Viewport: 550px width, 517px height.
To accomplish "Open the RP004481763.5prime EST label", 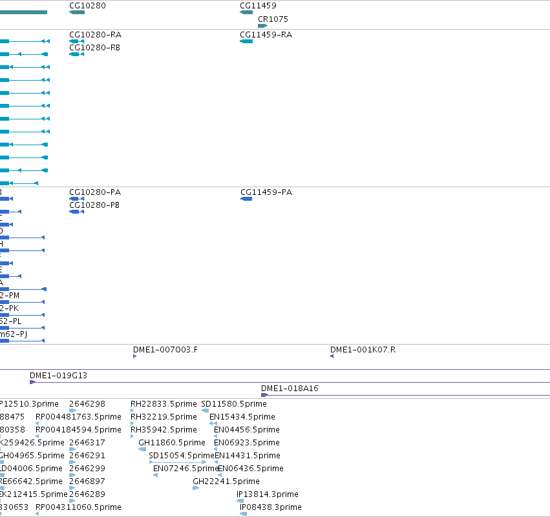I will pyautogui.click(x=78, y=417).
